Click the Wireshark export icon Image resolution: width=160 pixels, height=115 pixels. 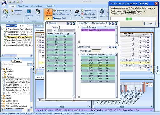pos(29,12)
